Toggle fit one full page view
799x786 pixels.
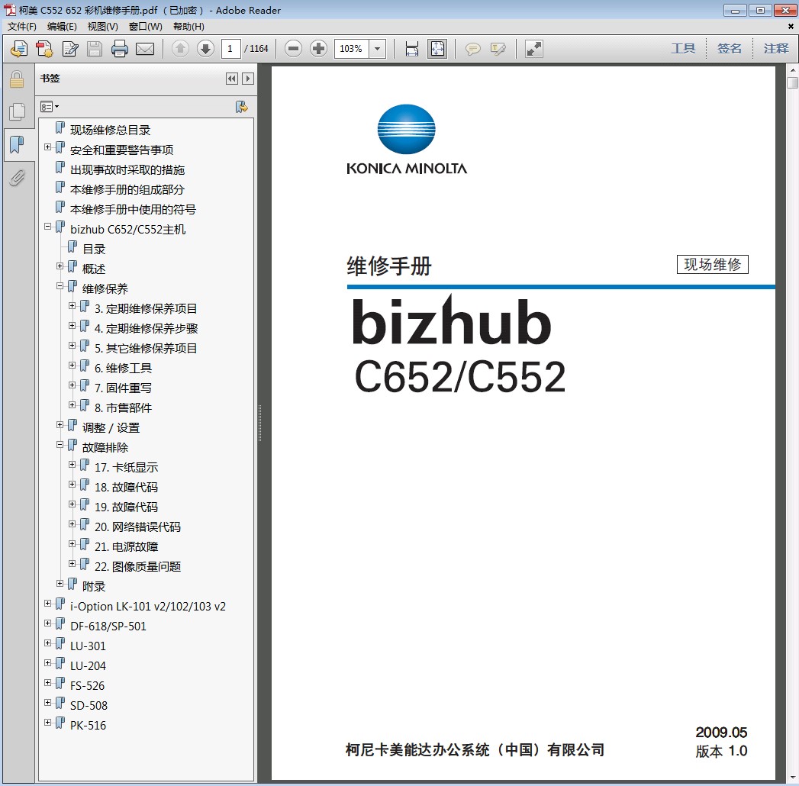pyautogui.click(x=437, y=50)
